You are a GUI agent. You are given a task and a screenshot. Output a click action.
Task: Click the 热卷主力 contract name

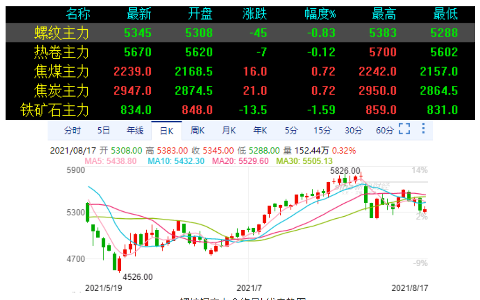(x=61, y=52)
